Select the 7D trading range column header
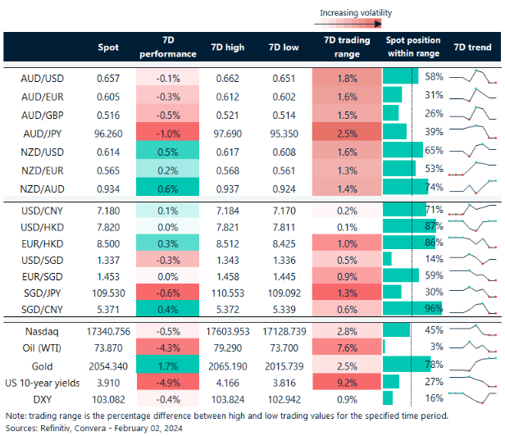The image size is (505, 436). pos(347,48)
